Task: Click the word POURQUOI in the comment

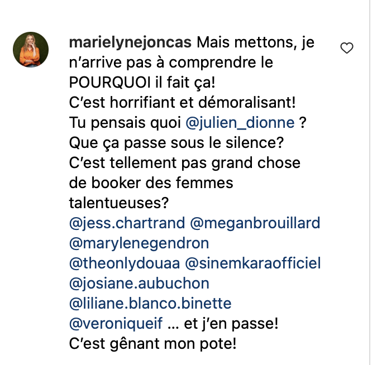Action: click(x=110, y=83)
